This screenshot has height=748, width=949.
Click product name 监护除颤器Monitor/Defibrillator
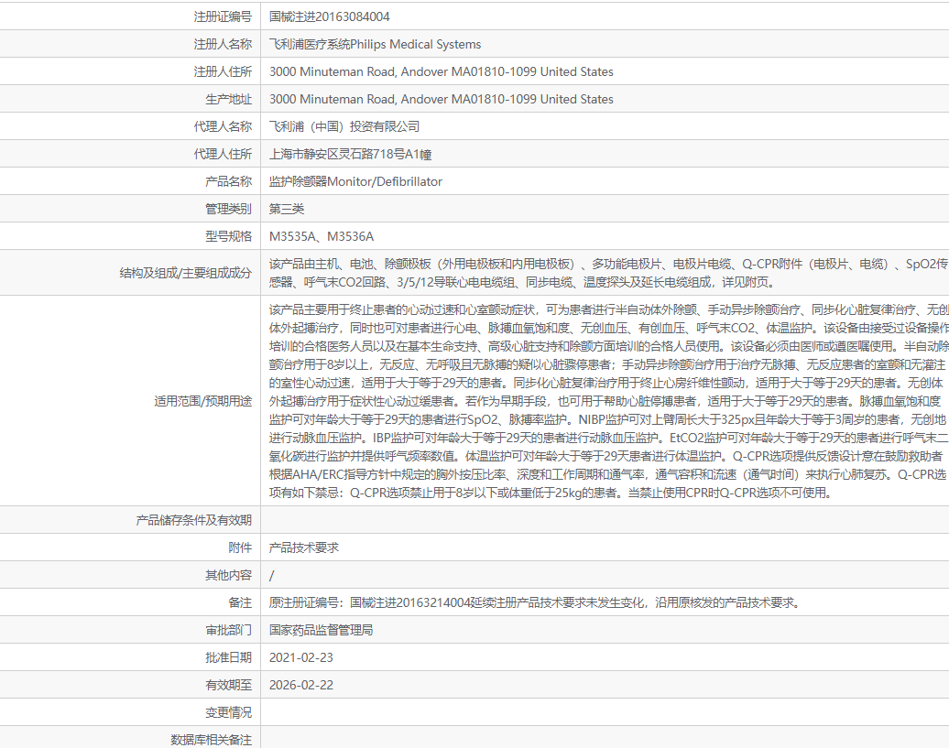pos(355,181)
